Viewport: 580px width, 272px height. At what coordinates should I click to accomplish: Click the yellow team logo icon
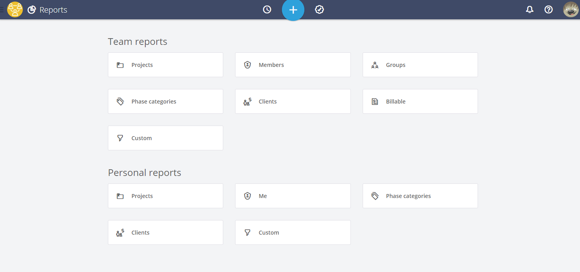point(15,9)
